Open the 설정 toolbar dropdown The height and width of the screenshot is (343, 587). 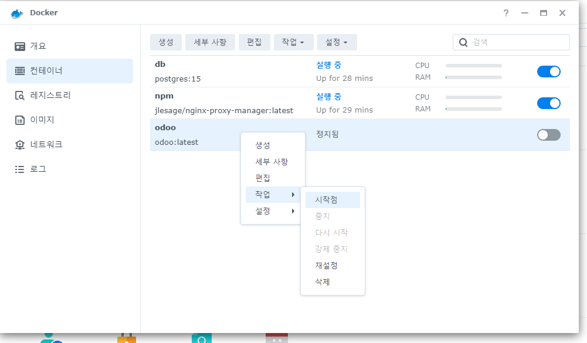[x=337, y=42]
